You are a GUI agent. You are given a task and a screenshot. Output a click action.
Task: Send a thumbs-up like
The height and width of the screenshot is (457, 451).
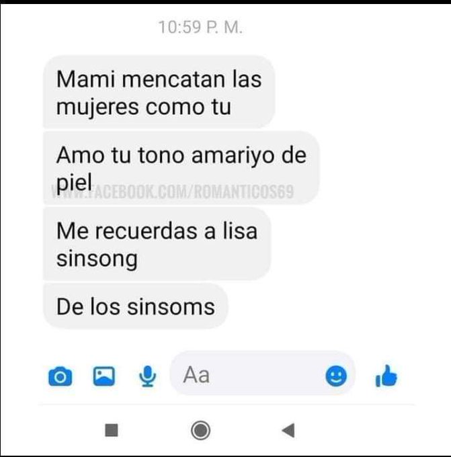[x=386, y=376]
